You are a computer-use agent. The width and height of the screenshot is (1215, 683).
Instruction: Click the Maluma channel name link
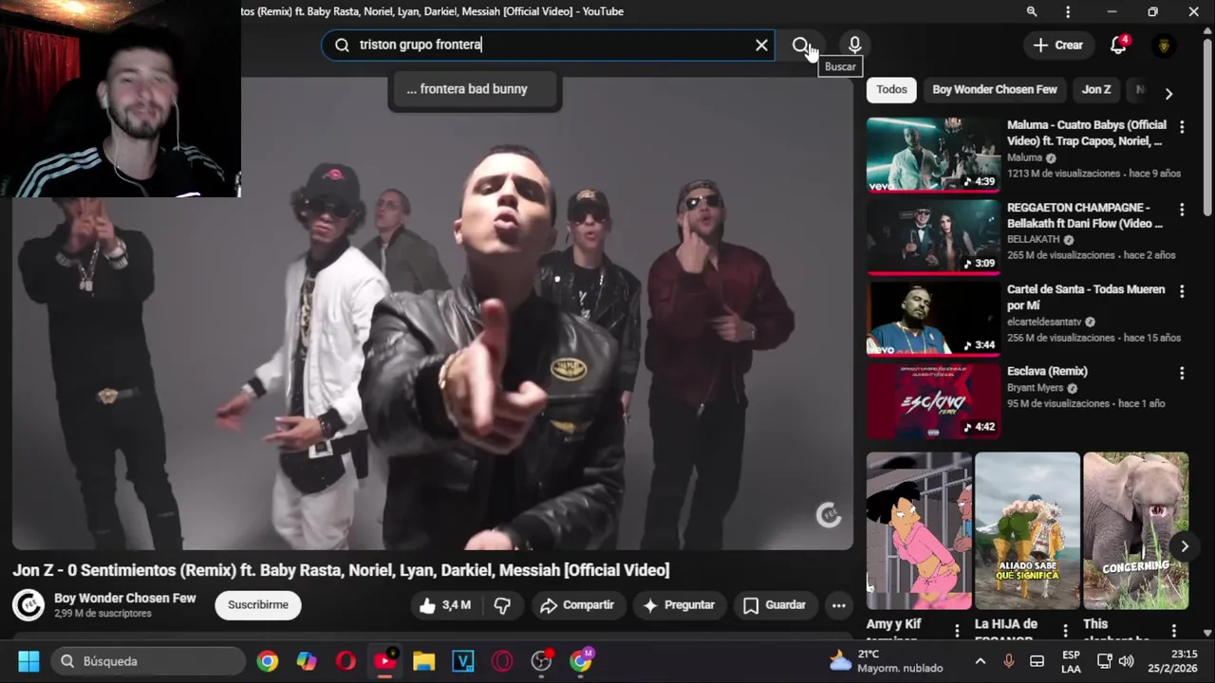click(x=1024, y=158)
